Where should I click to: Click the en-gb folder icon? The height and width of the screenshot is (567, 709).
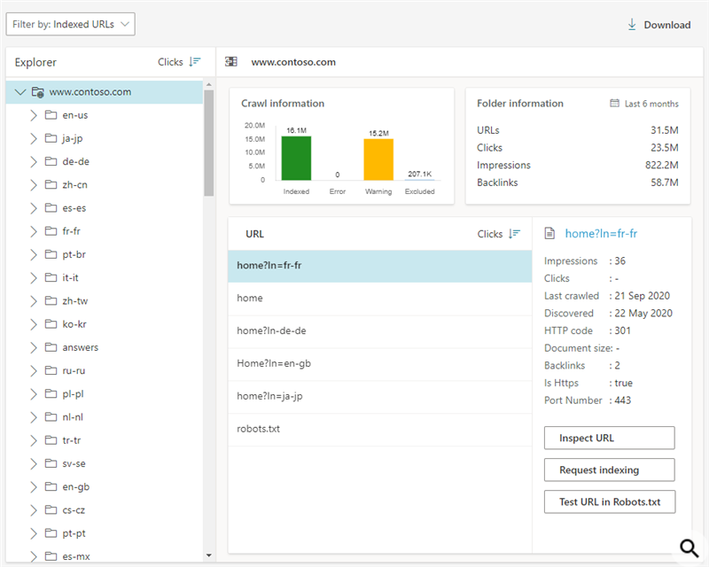coord(51,486)
